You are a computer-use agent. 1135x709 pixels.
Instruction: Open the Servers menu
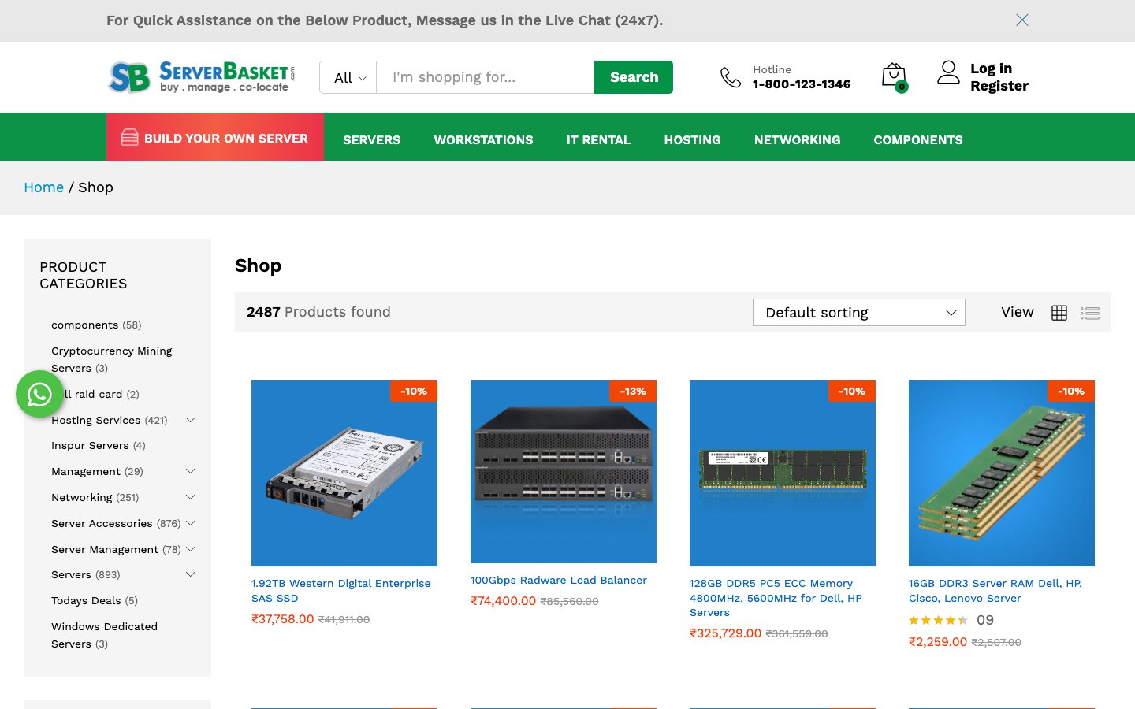point(371,139)
